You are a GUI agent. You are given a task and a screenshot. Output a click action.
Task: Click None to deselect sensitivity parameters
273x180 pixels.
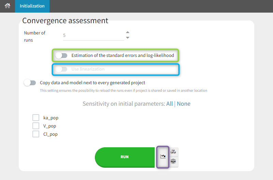[184, 104]
